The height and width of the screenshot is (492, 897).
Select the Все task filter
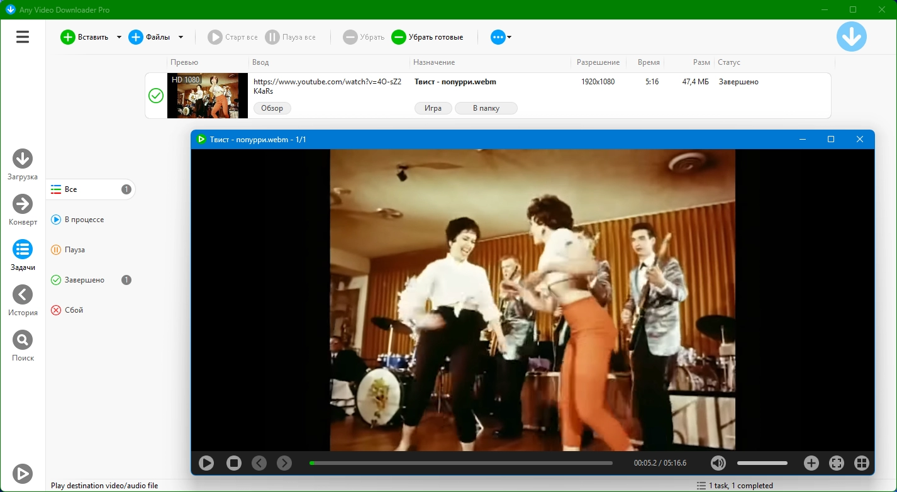click(x=91, y=189)
